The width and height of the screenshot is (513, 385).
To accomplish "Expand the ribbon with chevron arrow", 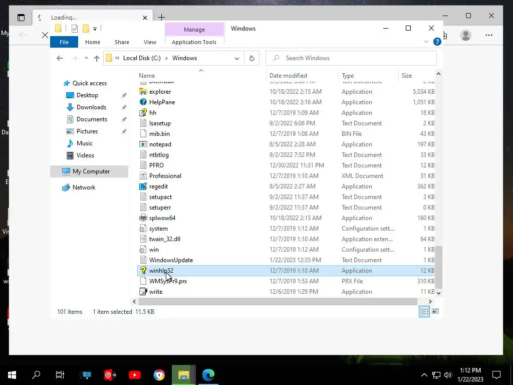I will click(x=426, y=42).
